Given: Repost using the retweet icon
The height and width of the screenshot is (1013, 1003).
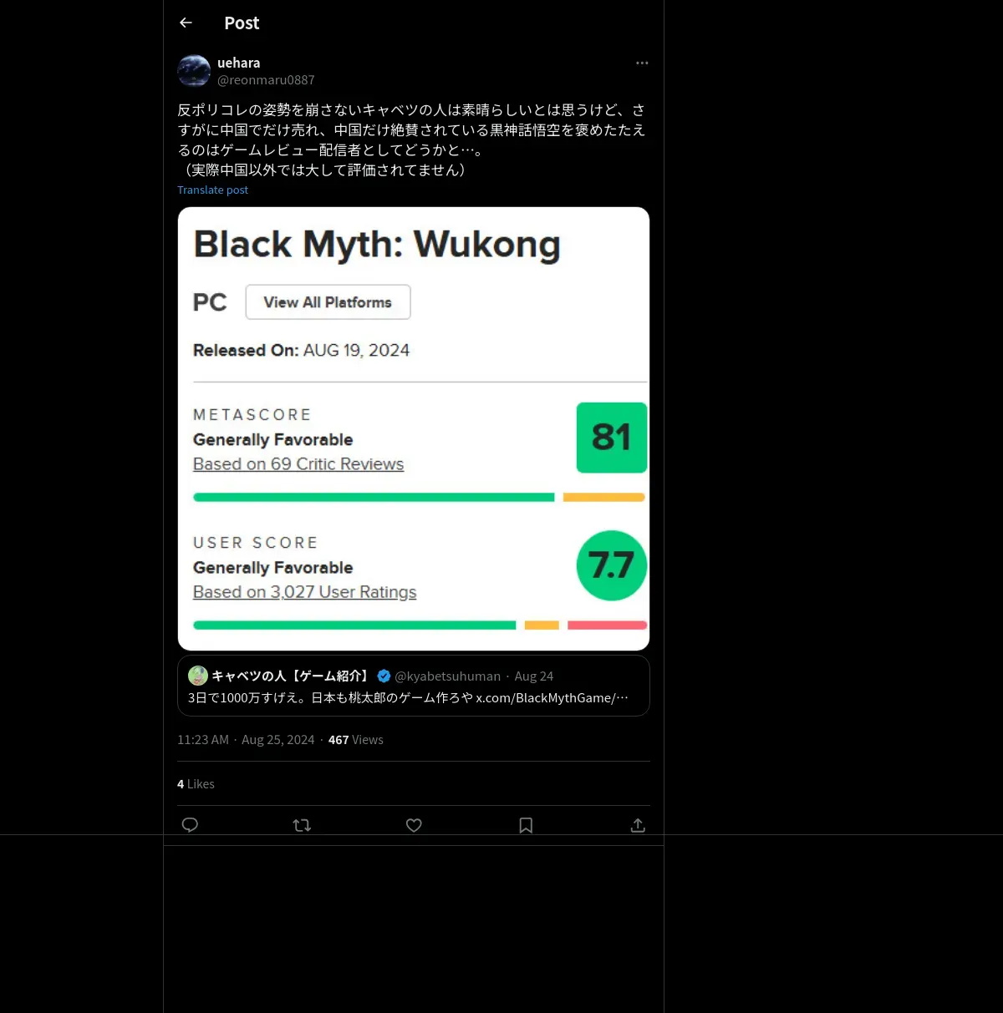Looking at the screenshot, I should (302, 825).
